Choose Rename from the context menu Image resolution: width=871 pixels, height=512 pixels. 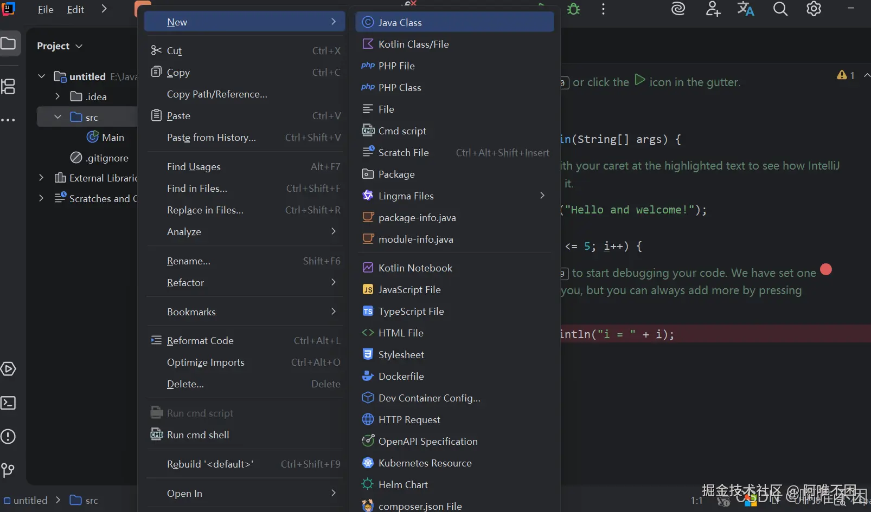click(x=245, y=261)
